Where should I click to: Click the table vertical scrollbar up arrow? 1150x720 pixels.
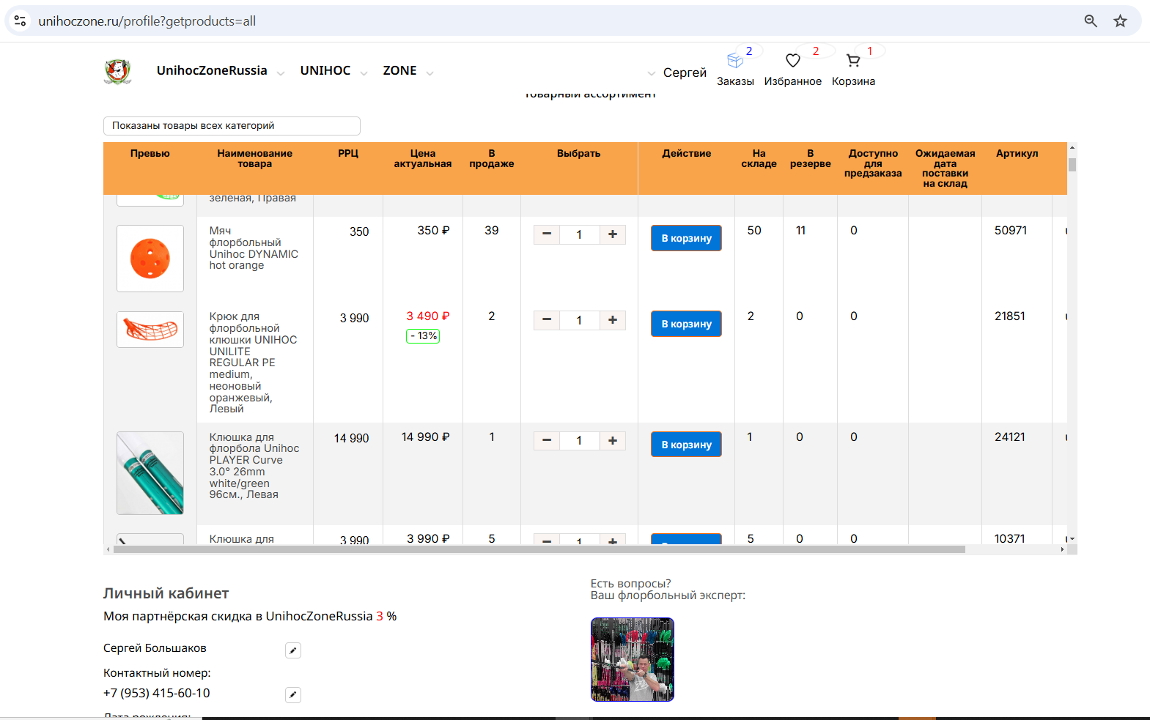point(1072,147)
